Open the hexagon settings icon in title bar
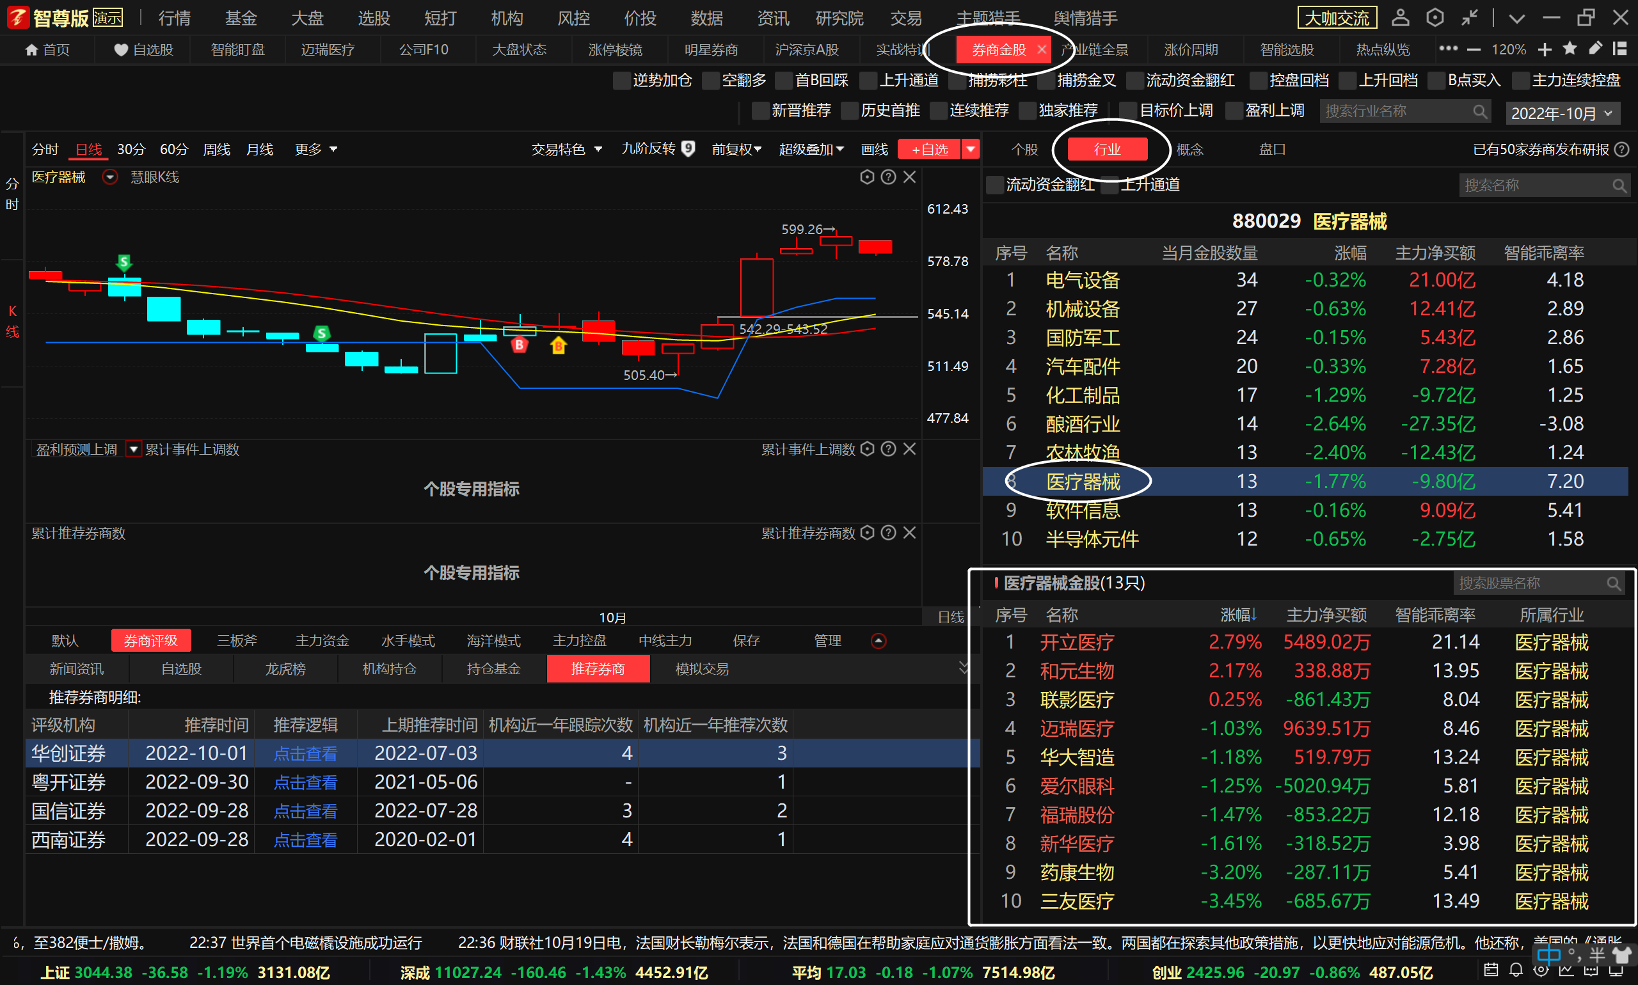Screen dimensions: 1638x985 pyautogui.click(x=1435, y=18)
